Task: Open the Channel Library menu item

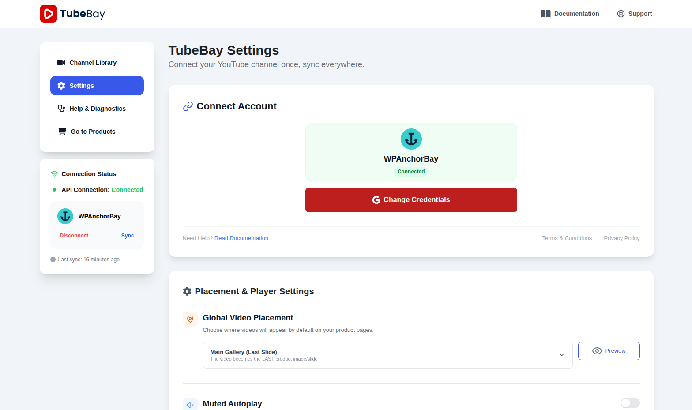Action: tap(97, 63)
